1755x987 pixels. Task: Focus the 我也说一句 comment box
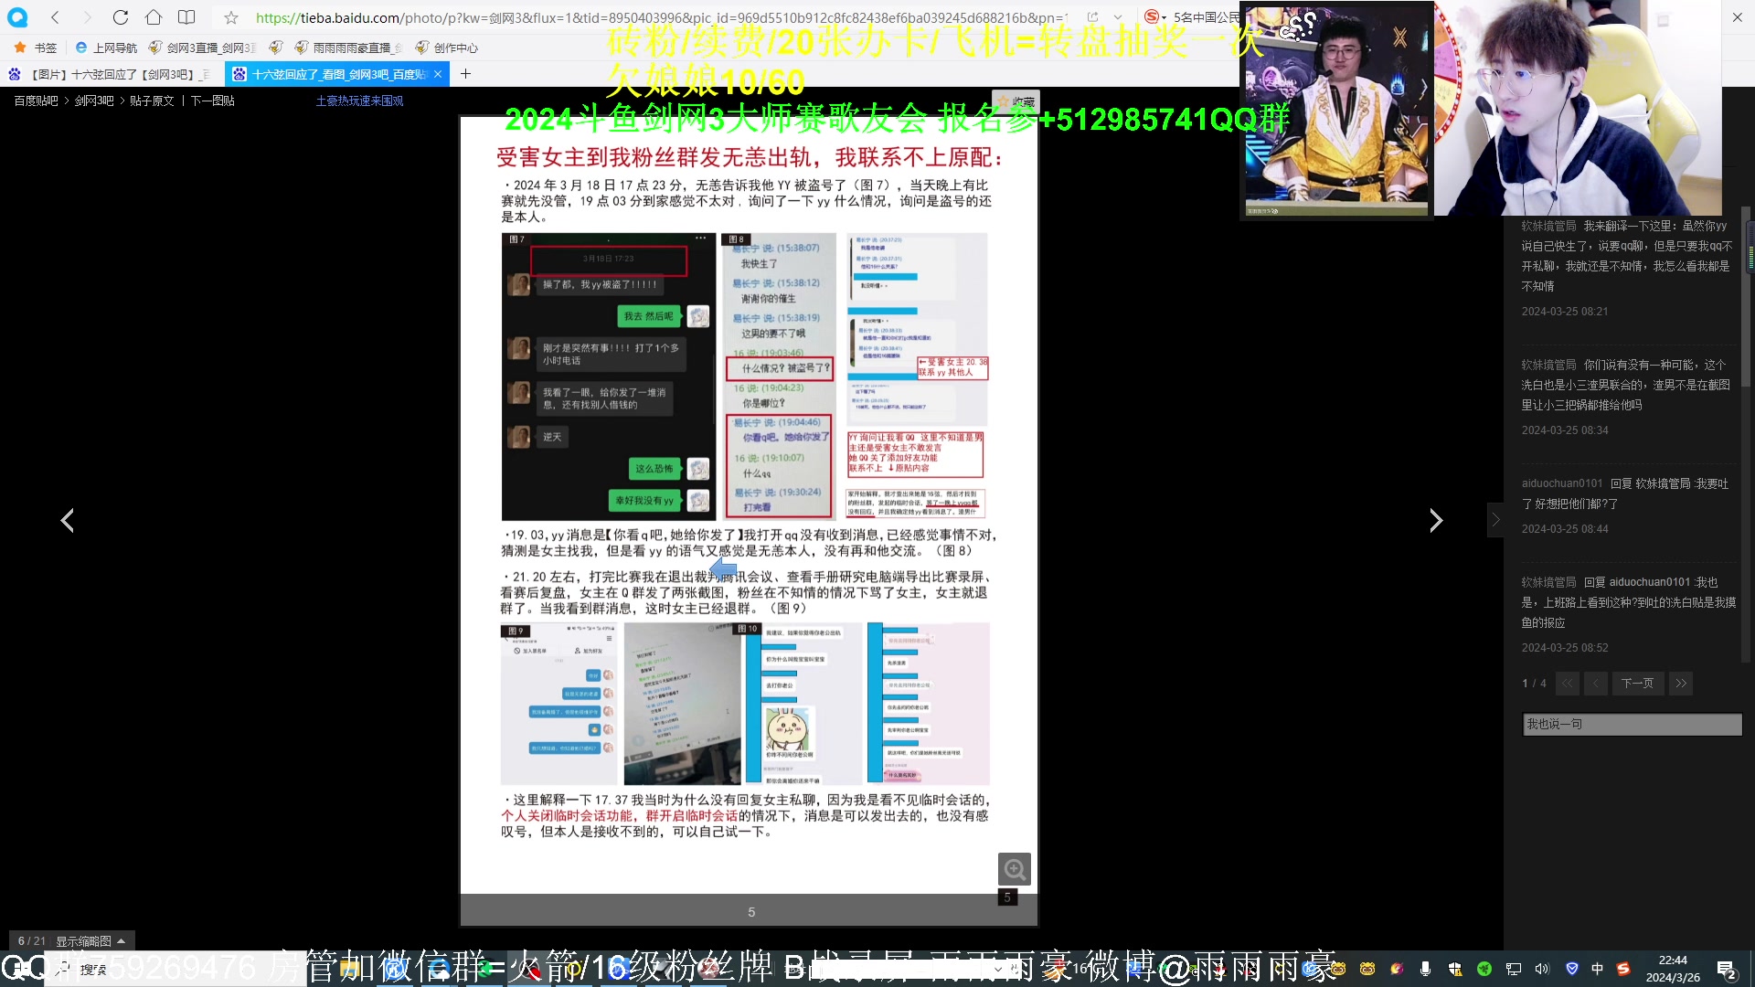coord(1633,725)
